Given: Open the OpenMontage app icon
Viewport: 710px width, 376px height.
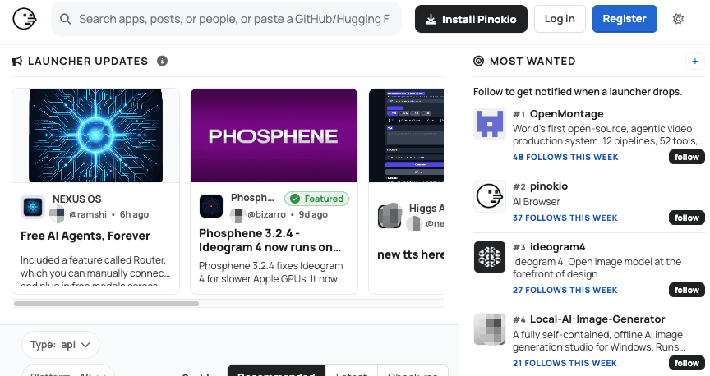Looking at the screenshot, I should point(490,124).
